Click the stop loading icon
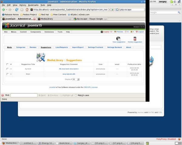This screenshot has width=182, height=145. (22, 10)
